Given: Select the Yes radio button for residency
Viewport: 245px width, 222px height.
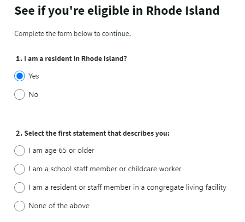Looking at the screenshot, I should coord(19,76).
